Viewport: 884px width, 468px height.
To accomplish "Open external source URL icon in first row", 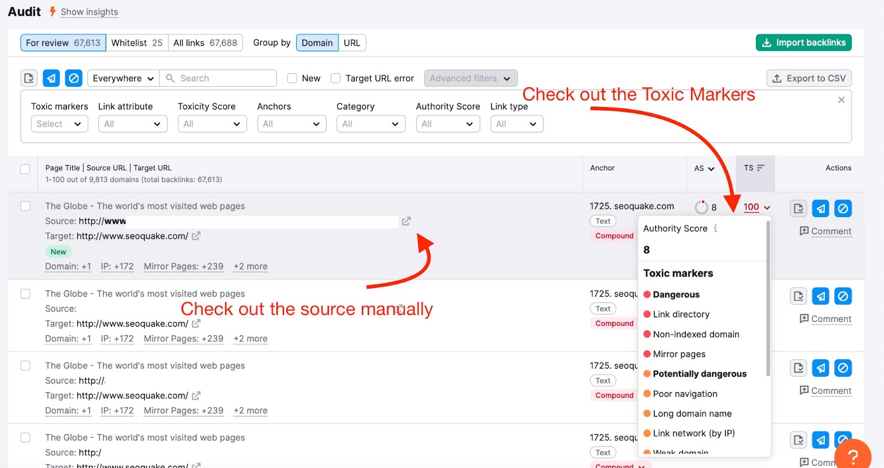I will point(406,221).
